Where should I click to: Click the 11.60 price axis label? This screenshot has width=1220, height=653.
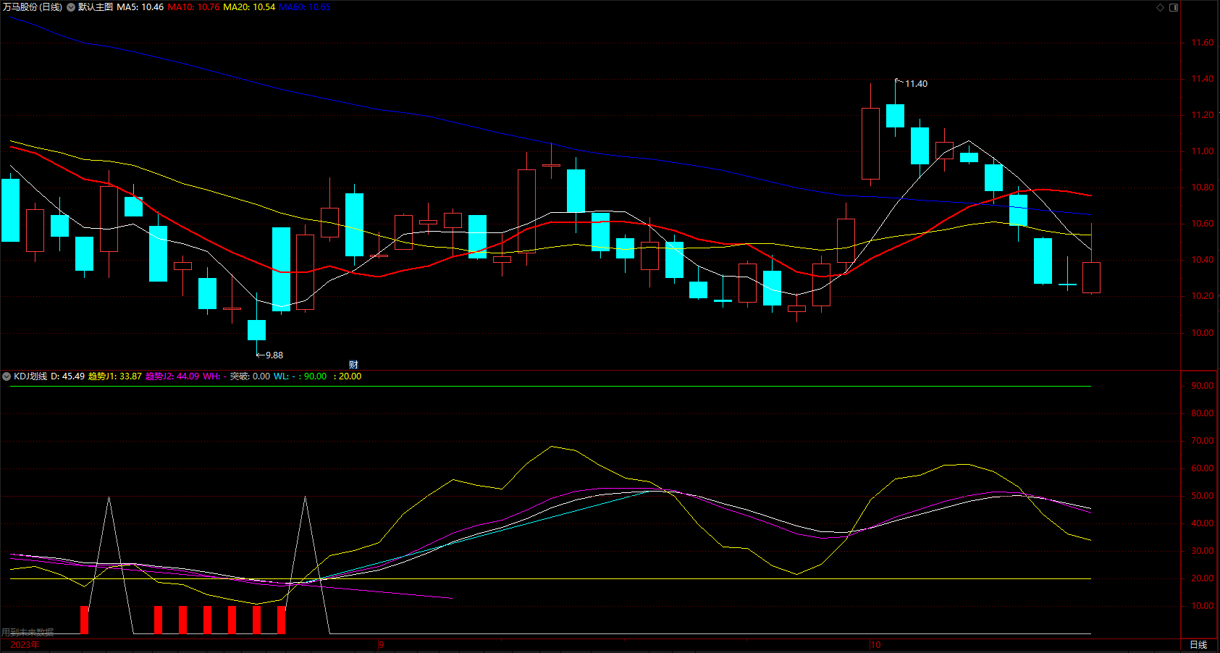1203,43
